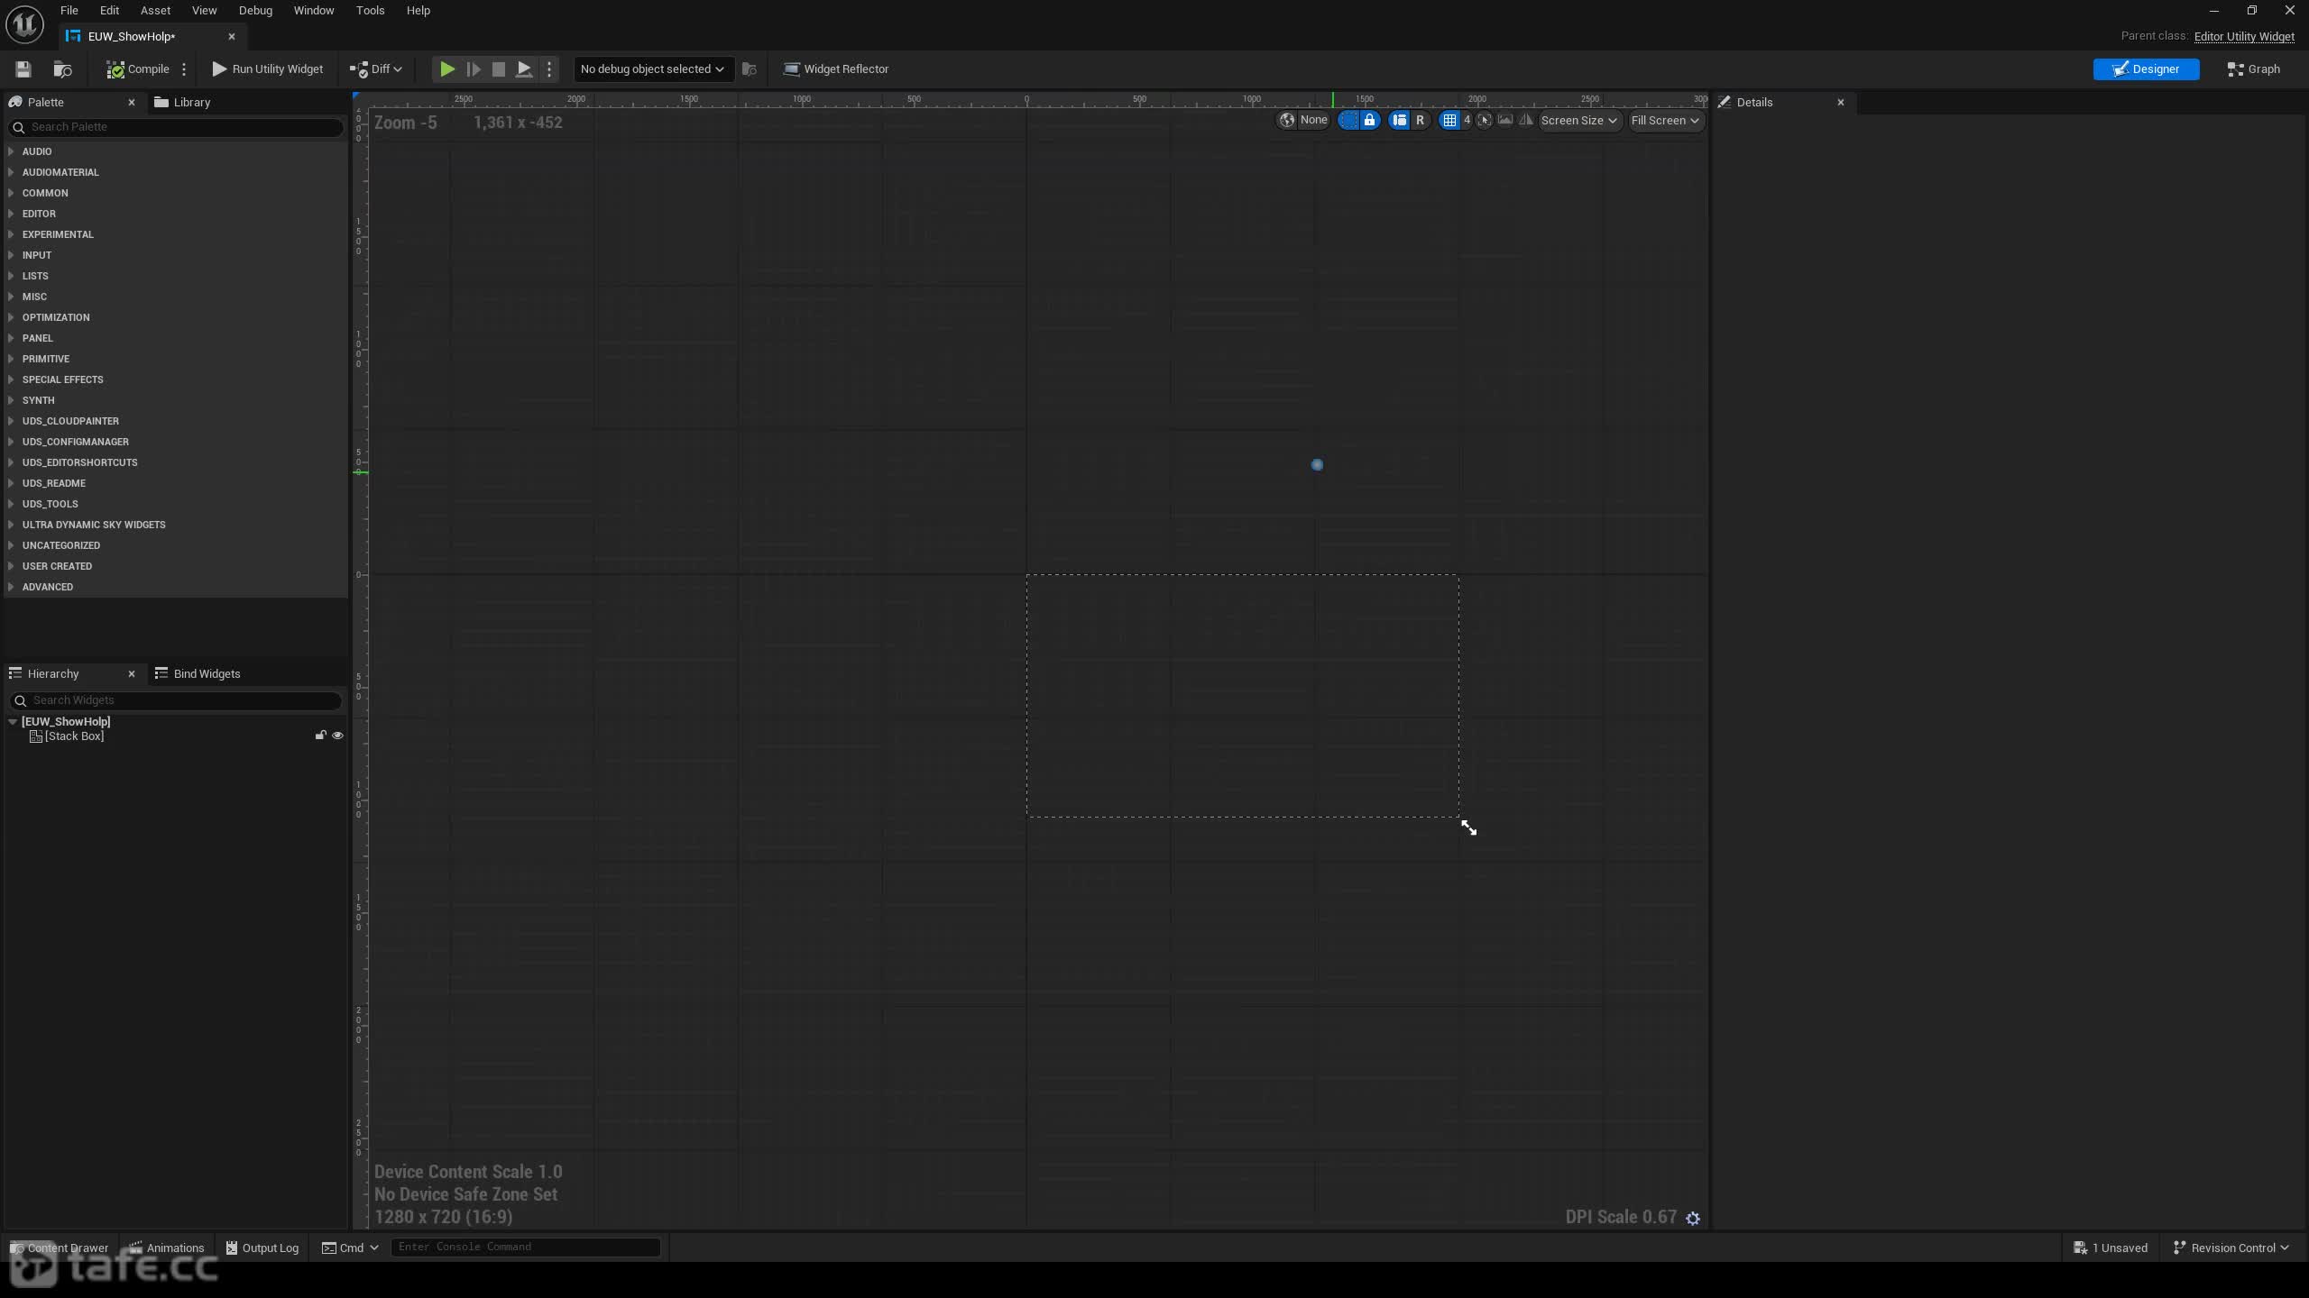Open the Screen Size dropdown
Image resolution: width=2309 pixels, height=1298 pixels.
click(x=1579, y=120)
